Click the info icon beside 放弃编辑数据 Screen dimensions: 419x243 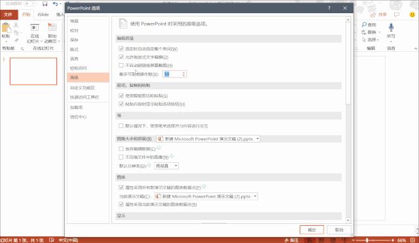click(x=159, y=148)
